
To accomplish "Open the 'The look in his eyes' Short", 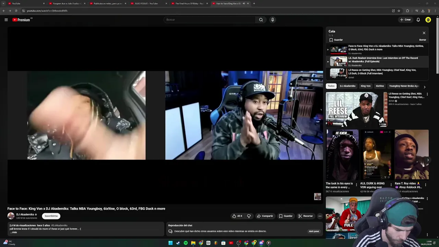I will pos(342,154).
